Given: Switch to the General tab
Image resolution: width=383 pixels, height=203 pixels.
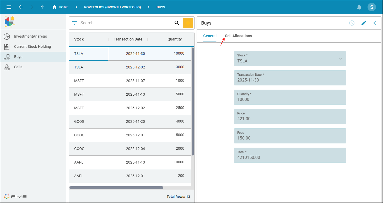Looking at the screenshot, I should click(x=210, y=36).
